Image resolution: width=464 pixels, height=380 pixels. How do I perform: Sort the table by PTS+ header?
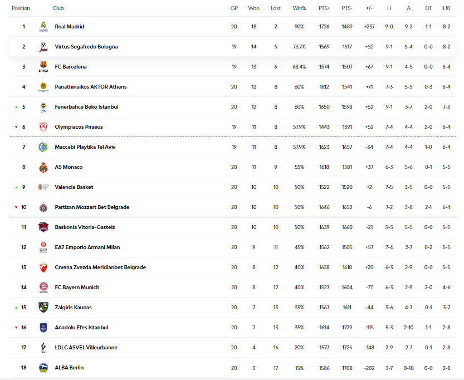pos(325,8)
